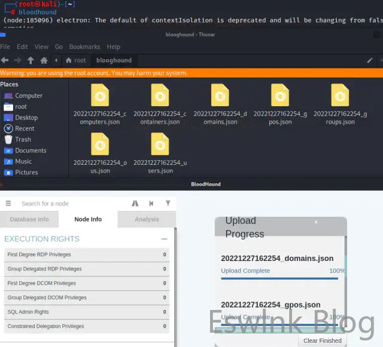This screenshot has width=383, height=347.
Task: Select the users.json file icon
Action: [x=160, y=144]
